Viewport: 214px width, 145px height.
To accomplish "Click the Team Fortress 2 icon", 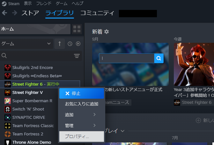I will pos(8,134).
